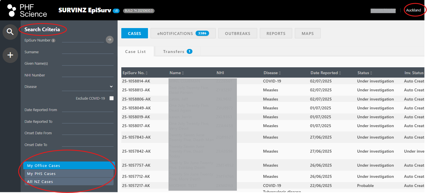Open case 25-1057712-AK

136,177
